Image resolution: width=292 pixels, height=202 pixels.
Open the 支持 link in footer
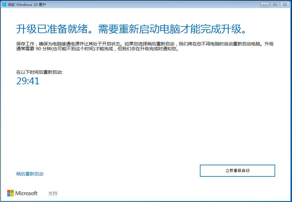click(x=53, y=193)
